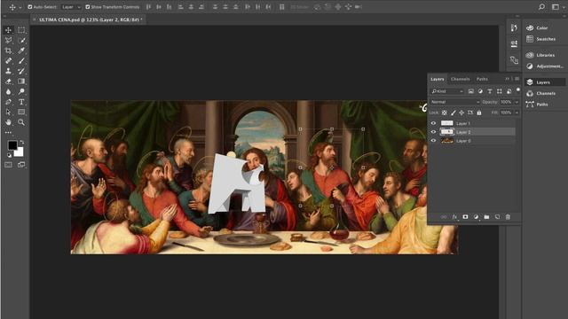Select the Crop tool
568x319 pixels.
click(8, 51)
